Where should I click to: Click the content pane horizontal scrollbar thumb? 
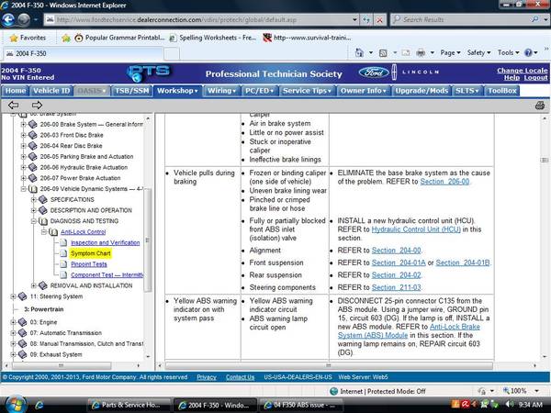pyautogui.click(x=328, y=365)
